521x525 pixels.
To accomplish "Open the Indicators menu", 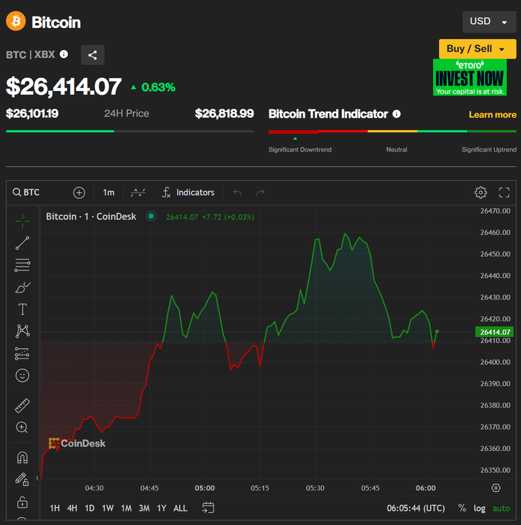I will 188,193.
